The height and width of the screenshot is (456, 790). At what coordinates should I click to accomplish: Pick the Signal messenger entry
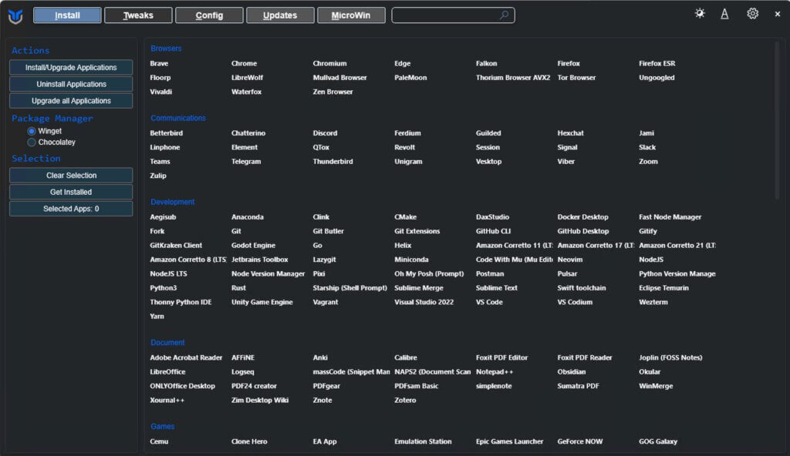click(x=567, y=147)
